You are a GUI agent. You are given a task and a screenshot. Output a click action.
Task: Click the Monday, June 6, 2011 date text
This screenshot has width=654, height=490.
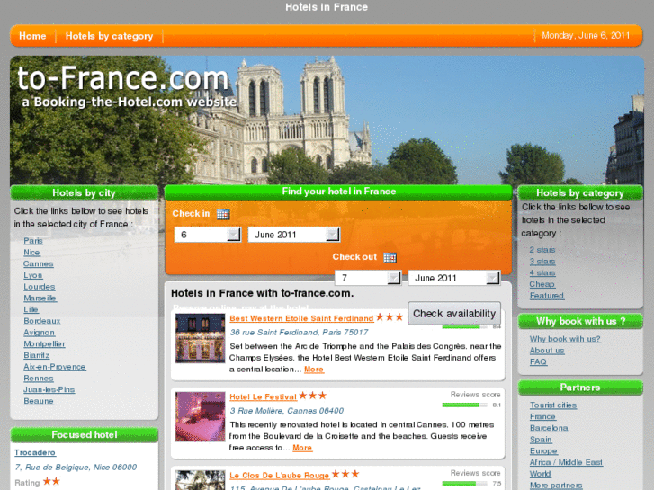586,35
